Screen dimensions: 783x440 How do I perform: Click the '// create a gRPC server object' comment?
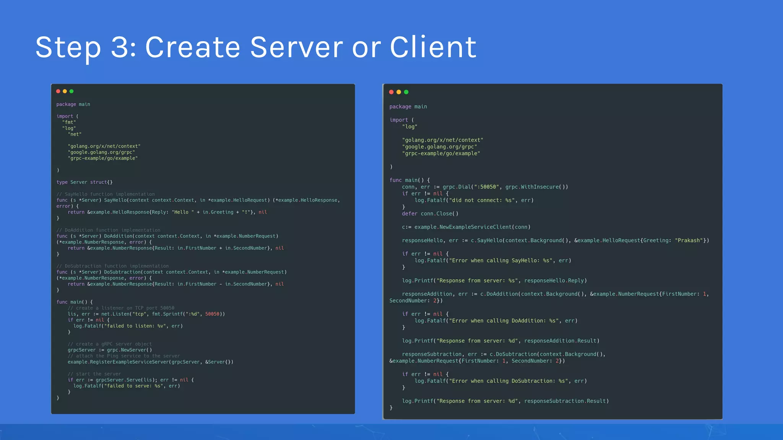(110, 344)
